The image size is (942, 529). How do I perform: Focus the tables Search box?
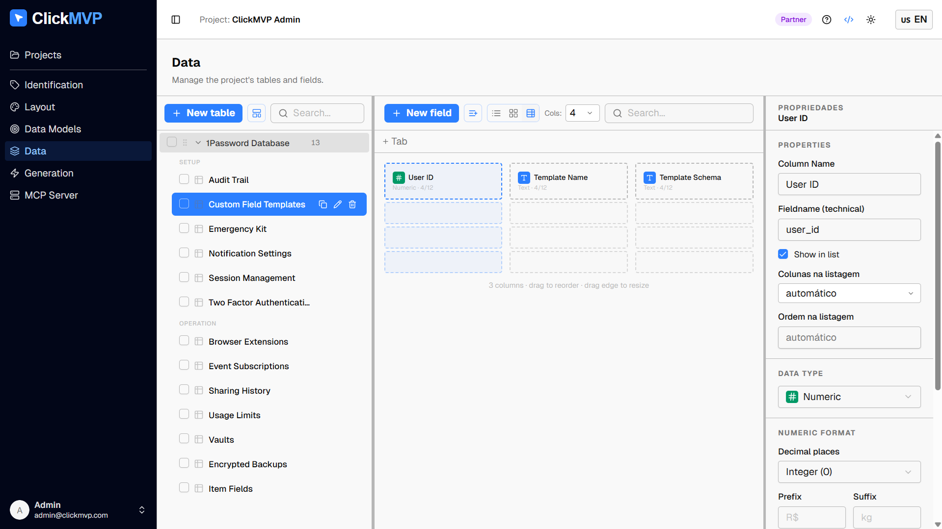point(317,113)
